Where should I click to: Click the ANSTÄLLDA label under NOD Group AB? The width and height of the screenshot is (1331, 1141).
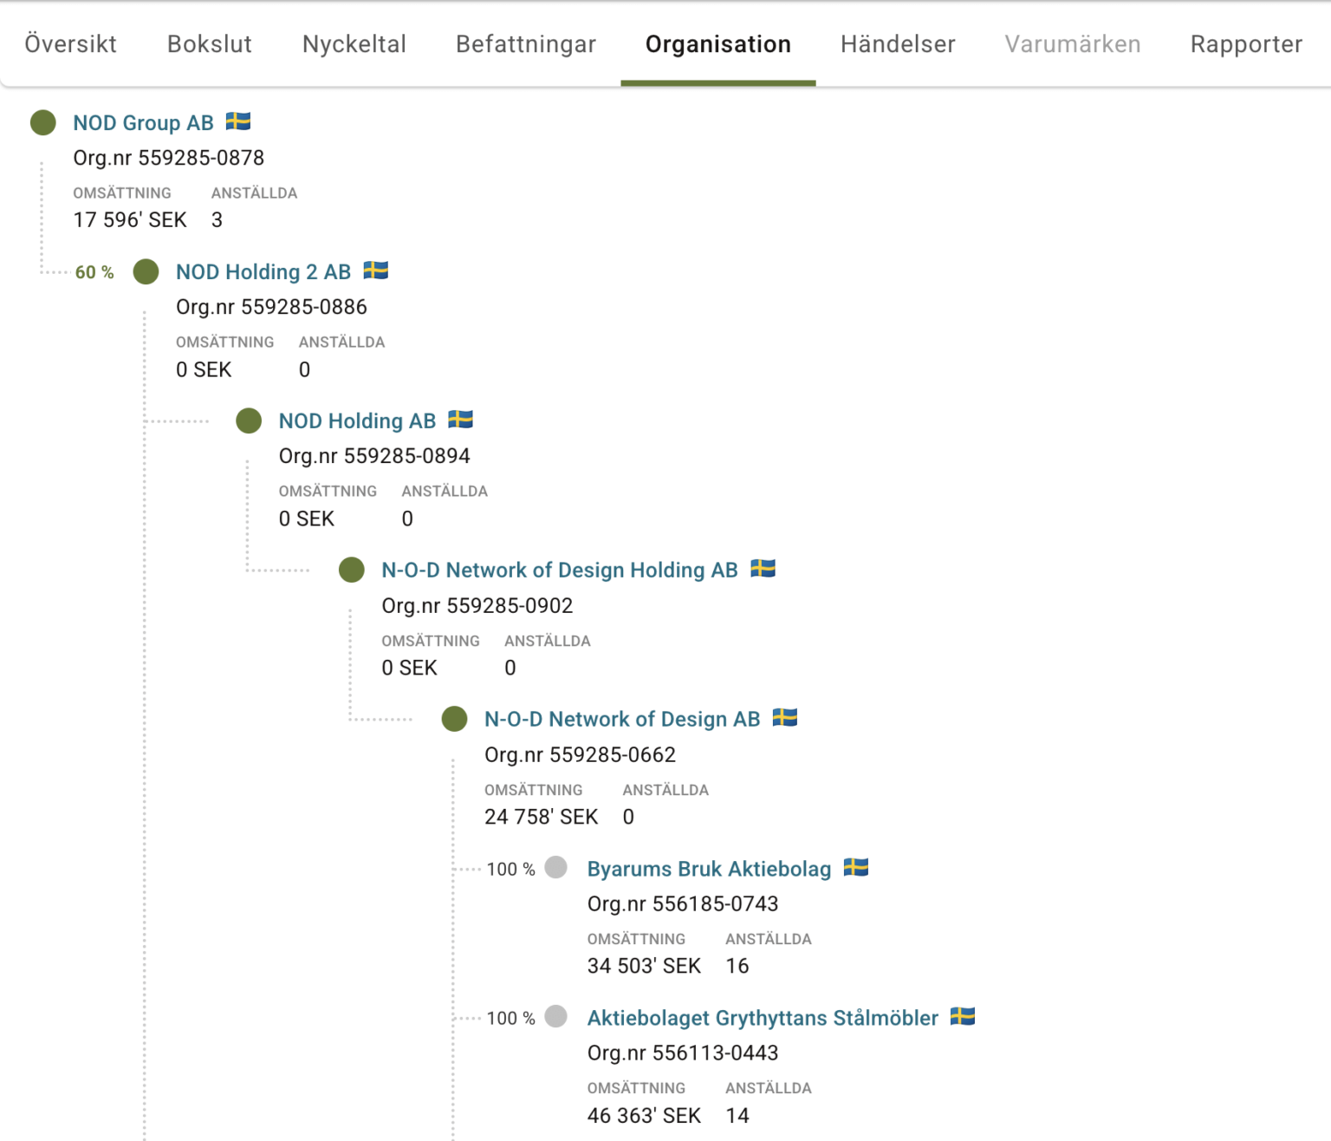pos(254,193)
